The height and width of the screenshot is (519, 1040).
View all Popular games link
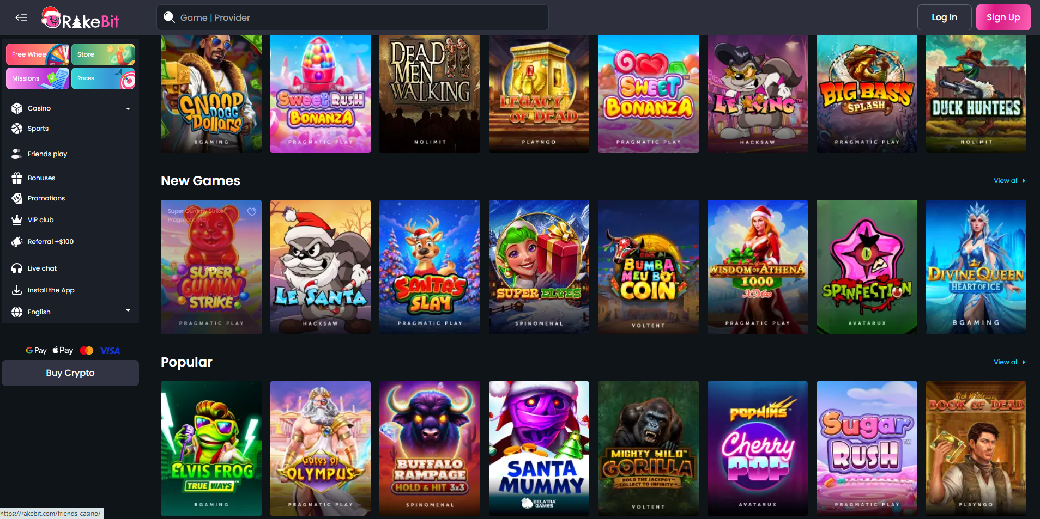[x=1009, y=362]
